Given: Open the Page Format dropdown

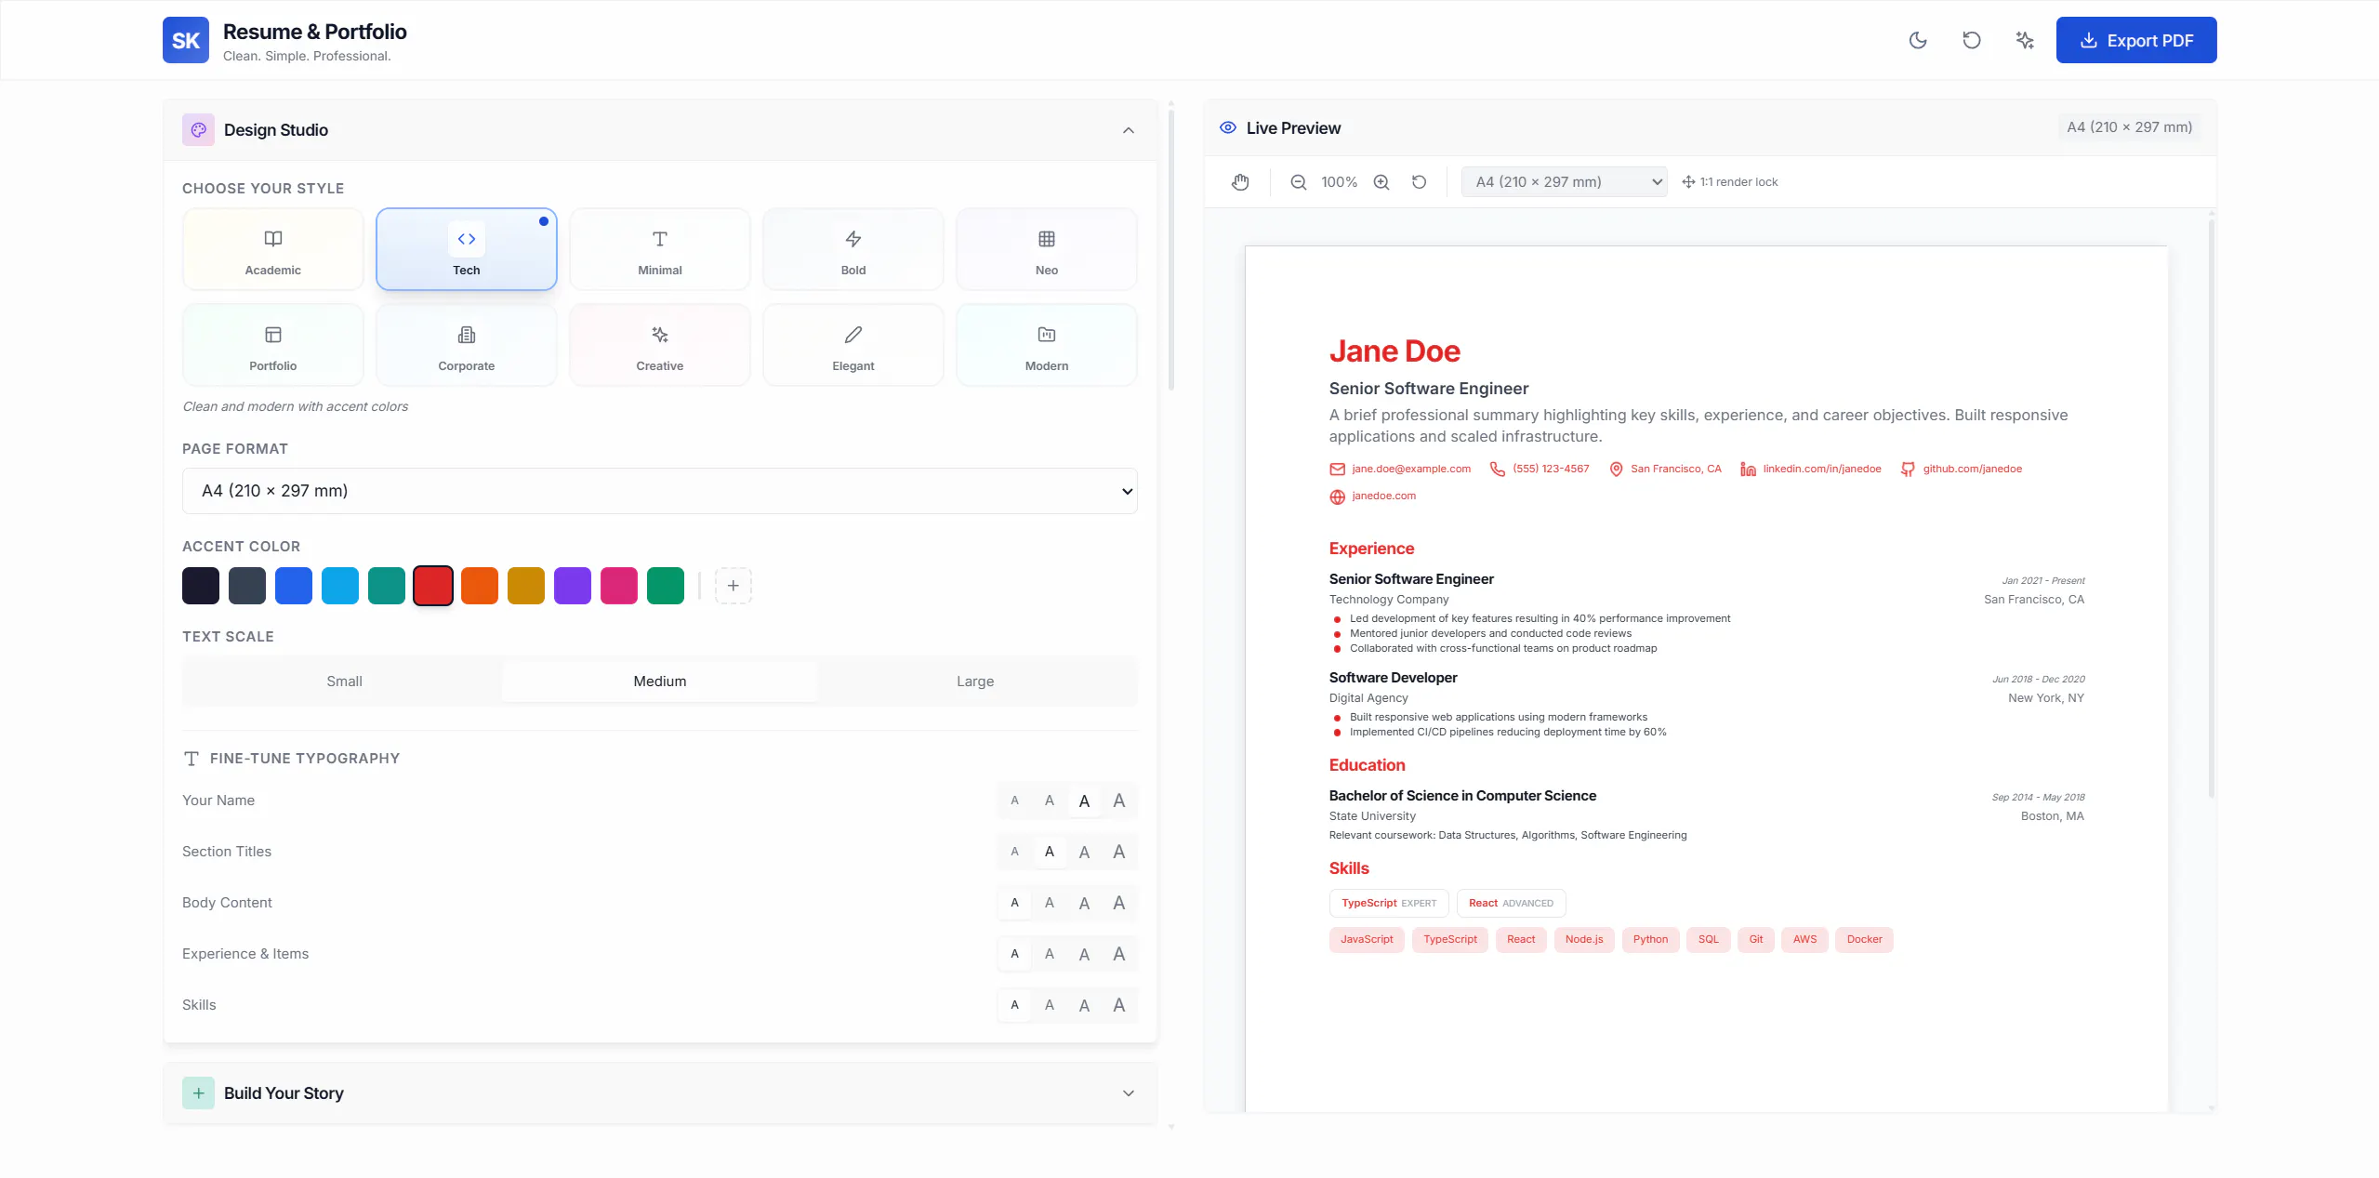Looking at the screenshot, I should [659, 491].
